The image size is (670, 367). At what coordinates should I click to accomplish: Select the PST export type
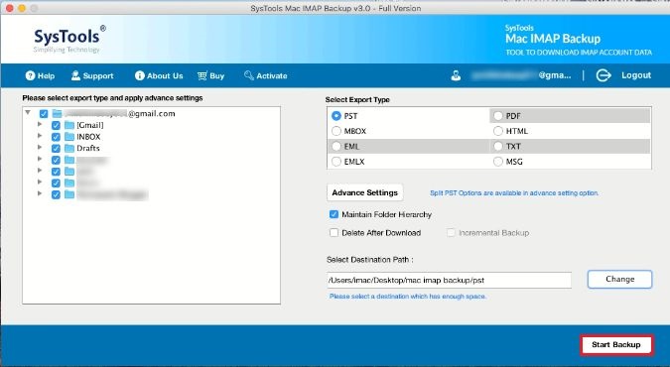click(336, 116)
